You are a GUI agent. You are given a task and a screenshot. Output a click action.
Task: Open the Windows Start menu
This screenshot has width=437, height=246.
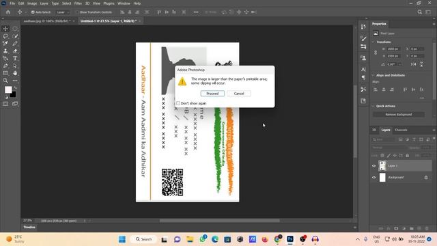point(122,239)
